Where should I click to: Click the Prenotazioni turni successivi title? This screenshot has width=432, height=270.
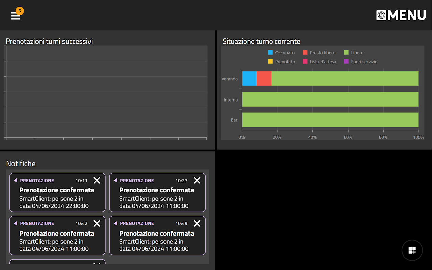pos(49,41)
